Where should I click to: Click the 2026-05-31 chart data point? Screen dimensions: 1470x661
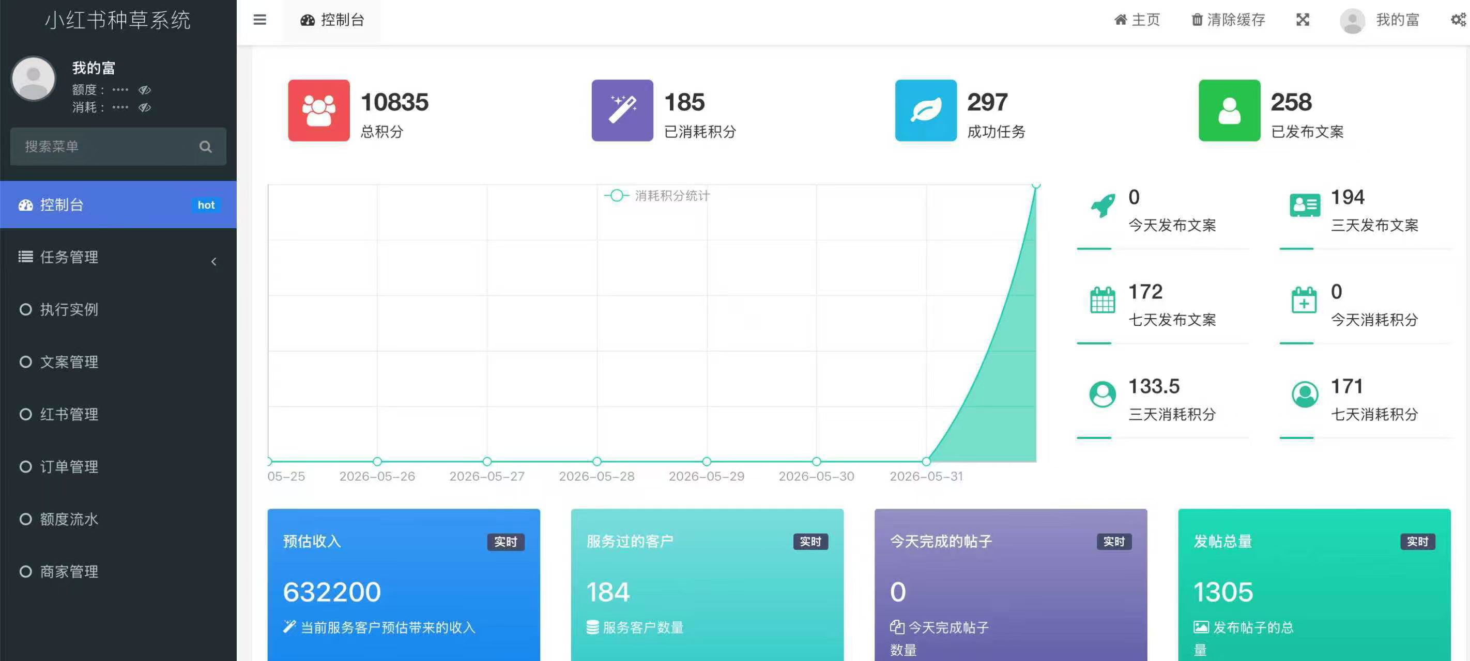(x=926, y=461)
